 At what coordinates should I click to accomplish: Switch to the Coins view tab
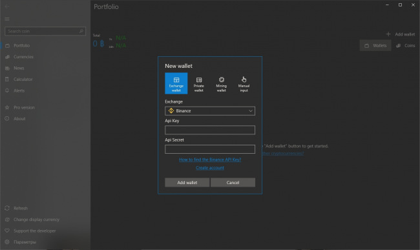[406, 45]
